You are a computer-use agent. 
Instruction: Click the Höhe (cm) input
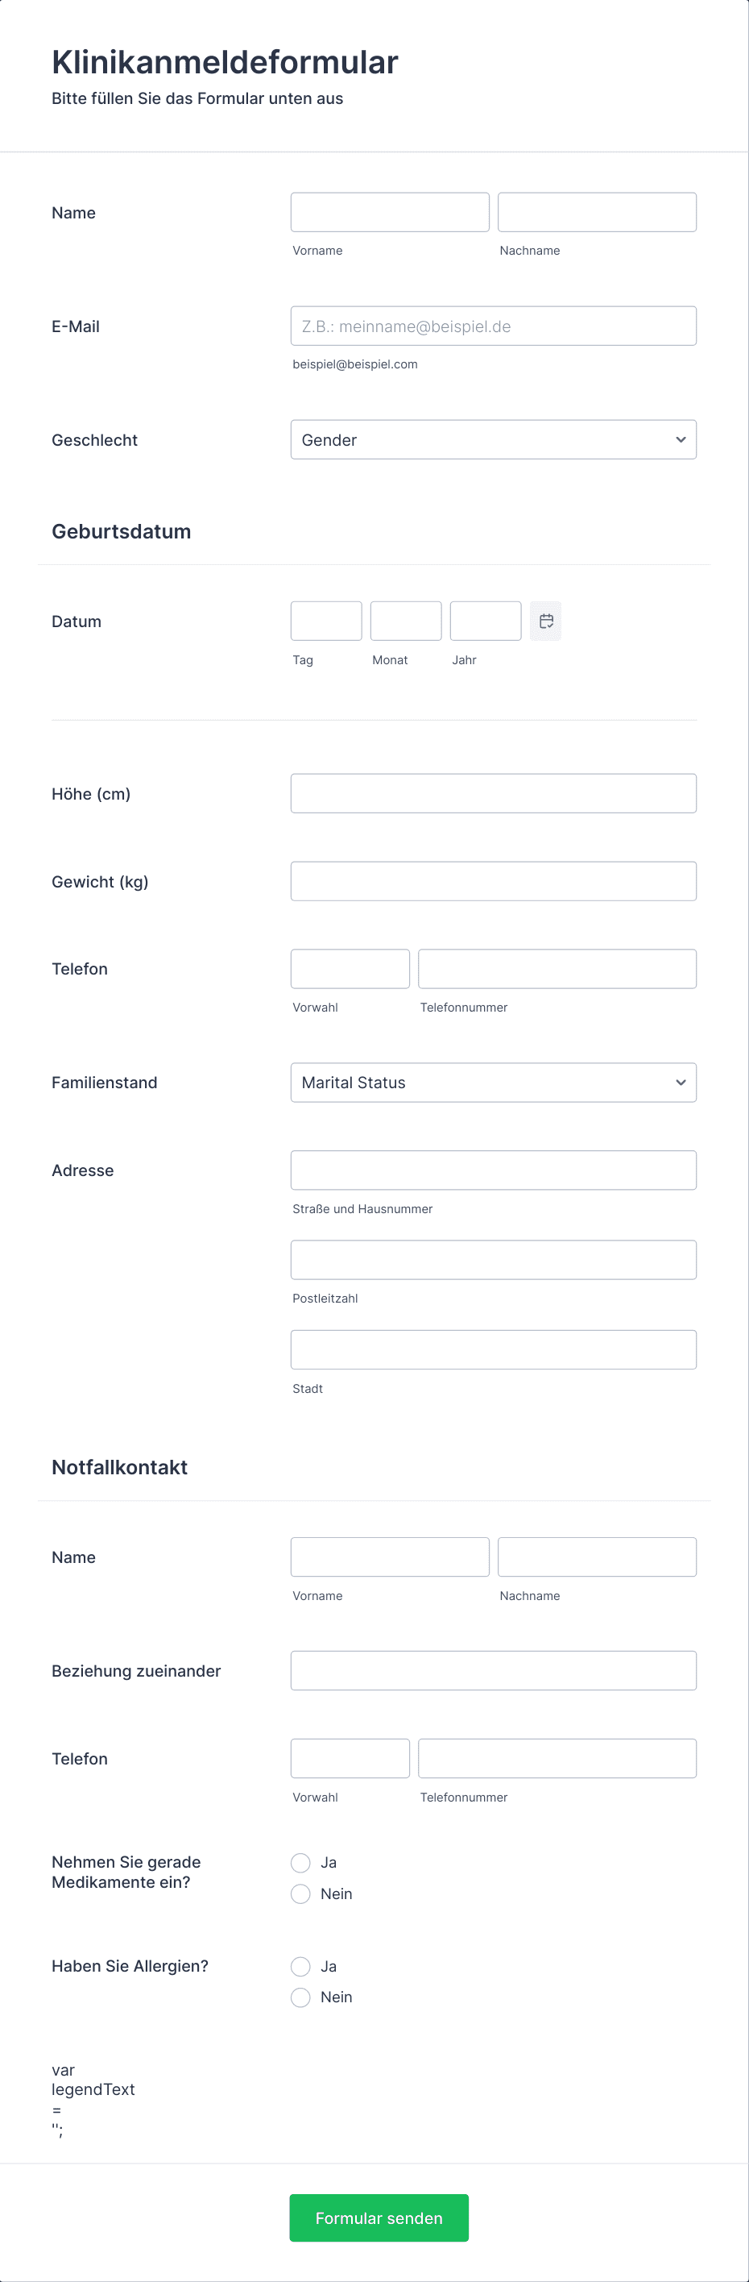[493, 794]
